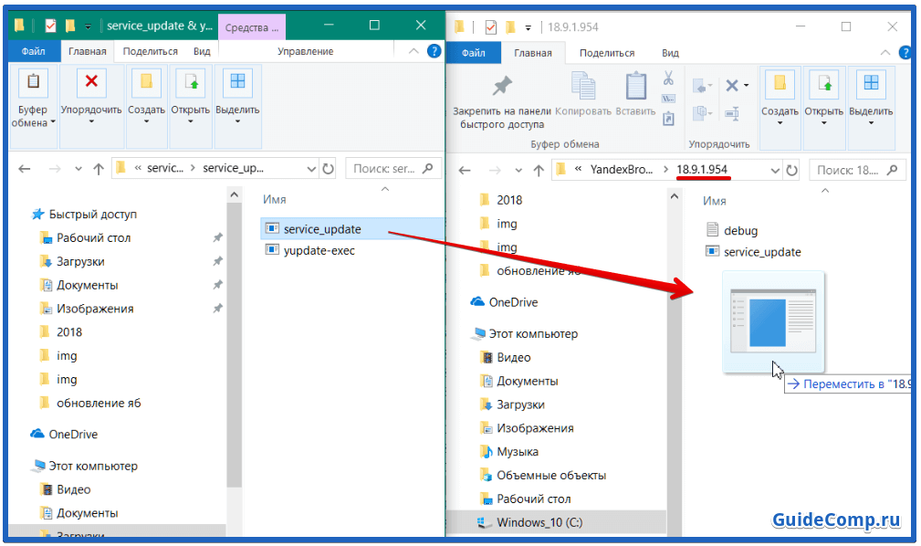
Task: Open Выделить group in right window ribbon
Action: [871, 100]
